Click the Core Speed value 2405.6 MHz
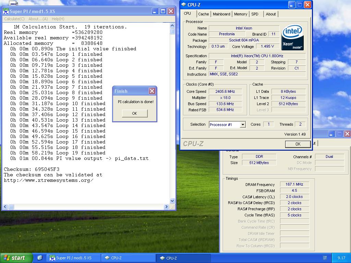 tap(225, 91)
